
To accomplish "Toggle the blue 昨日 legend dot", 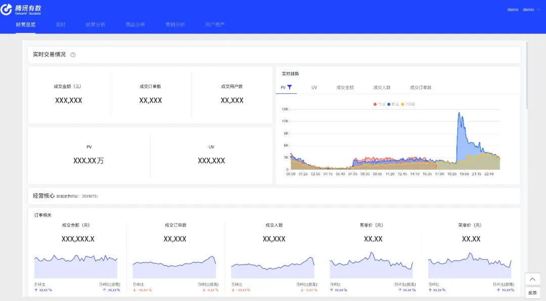I will click(389, 104).
